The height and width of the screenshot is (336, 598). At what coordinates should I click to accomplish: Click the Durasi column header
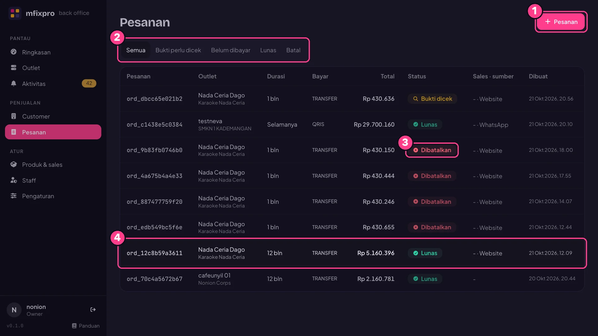(x=276, y=76)
